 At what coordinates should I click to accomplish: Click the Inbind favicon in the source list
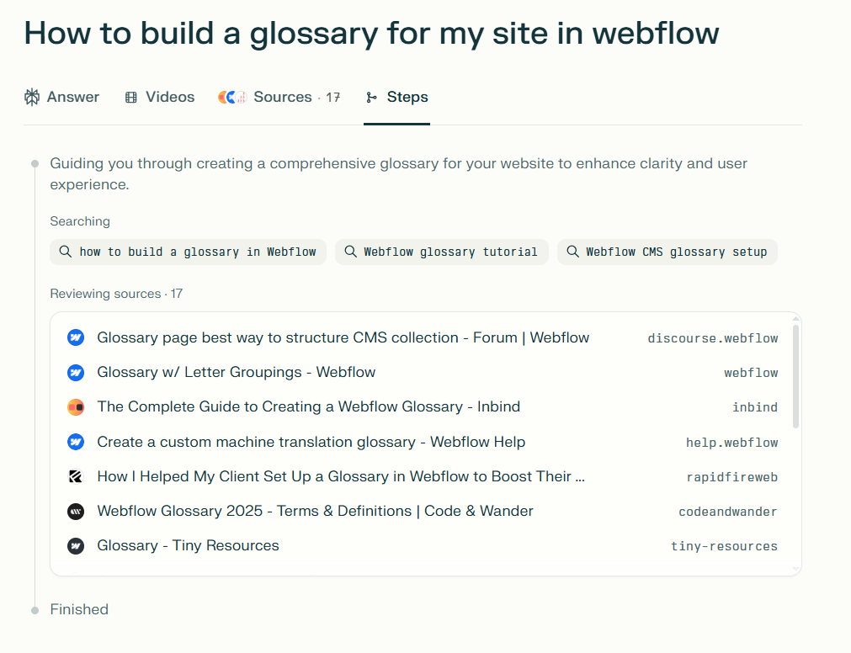tap(76, 407)
